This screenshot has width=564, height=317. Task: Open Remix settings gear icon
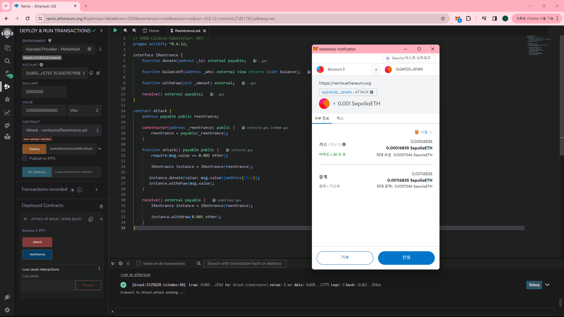7,310
